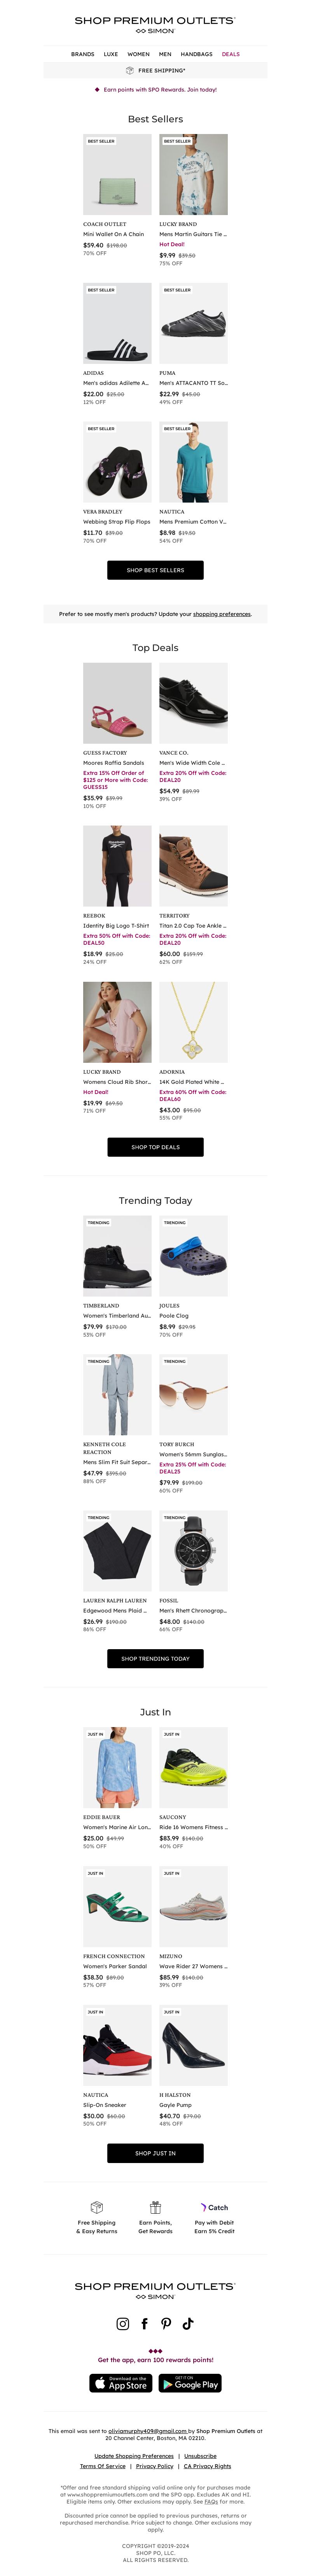This screenshot has height=2576, width=311.
Task: Click Shop Best Sellers button
Action: click(155, 570)
